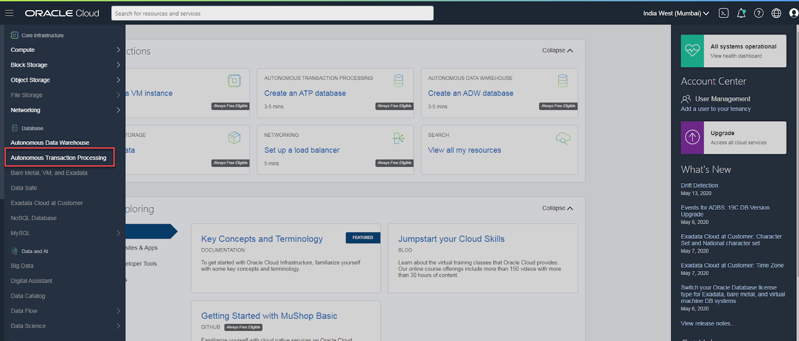
Task: Click the FEATURED badge on Key Concepts
Action: (363, 238)
